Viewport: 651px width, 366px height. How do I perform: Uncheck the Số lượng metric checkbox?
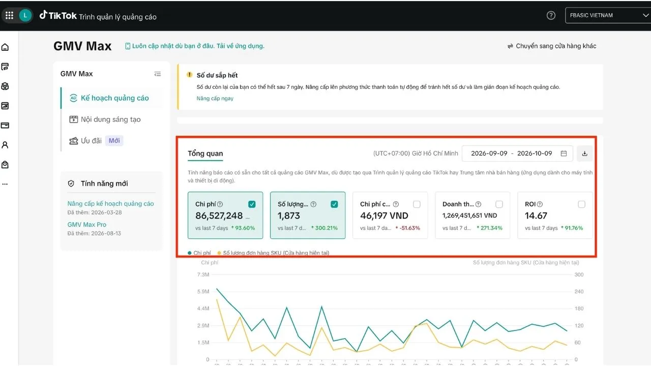pyautogui.click(x=334, y=204)
